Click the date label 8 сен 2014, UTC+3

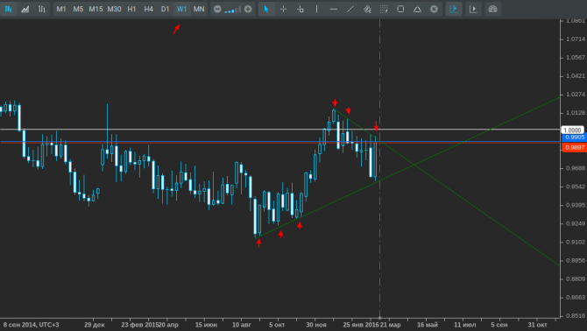31,325
